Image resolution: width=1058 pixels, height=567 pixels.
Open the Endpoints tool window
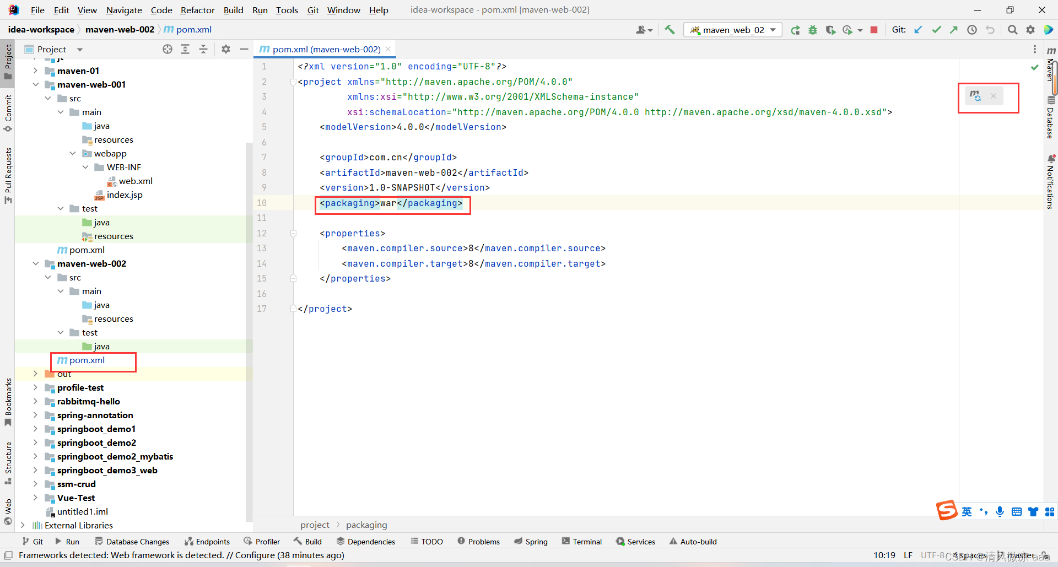coord(207,541)
